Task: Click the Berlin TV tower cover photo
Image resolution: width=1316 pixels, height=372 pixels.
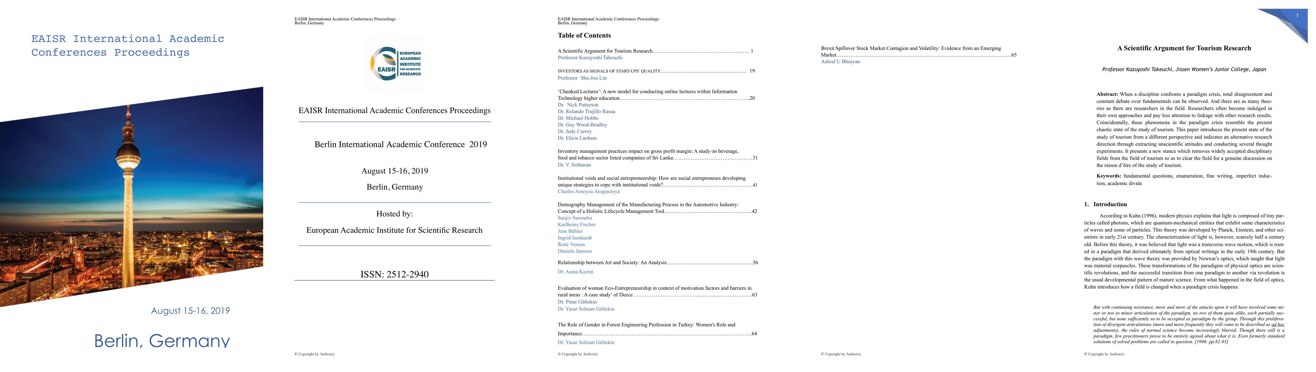Action: point(131,197)
